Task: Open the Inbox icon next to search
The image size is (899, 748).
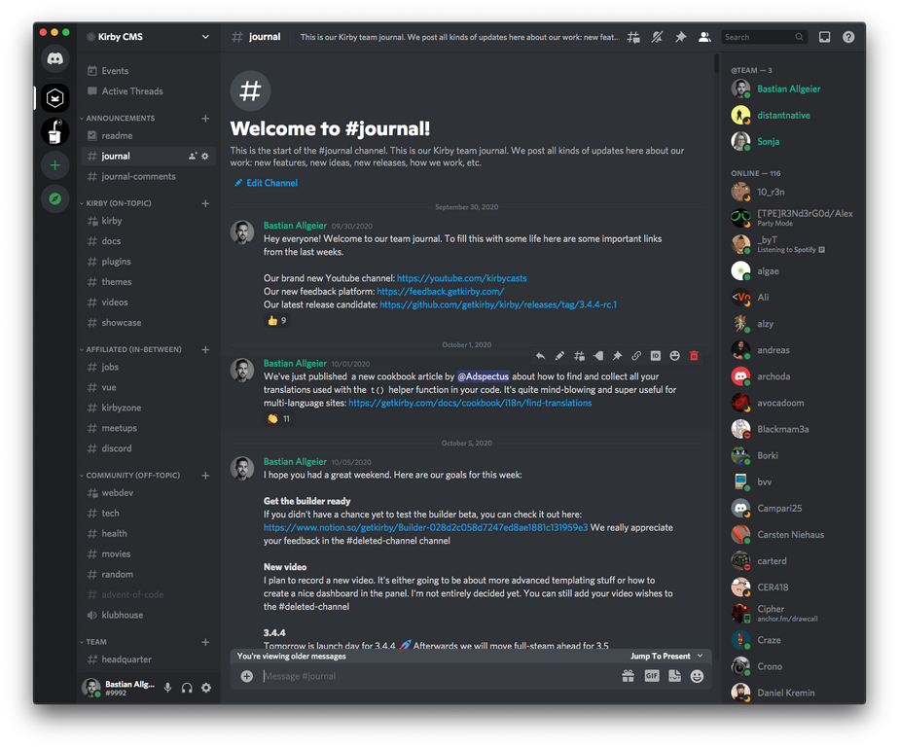Action: pos(822,36)
